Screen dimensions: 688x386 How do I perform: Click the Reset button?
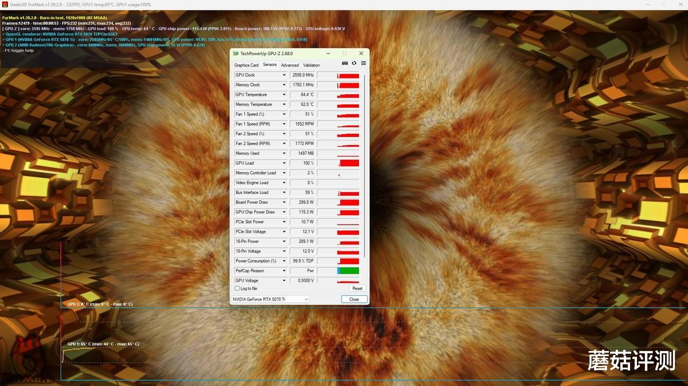point(357,288)
